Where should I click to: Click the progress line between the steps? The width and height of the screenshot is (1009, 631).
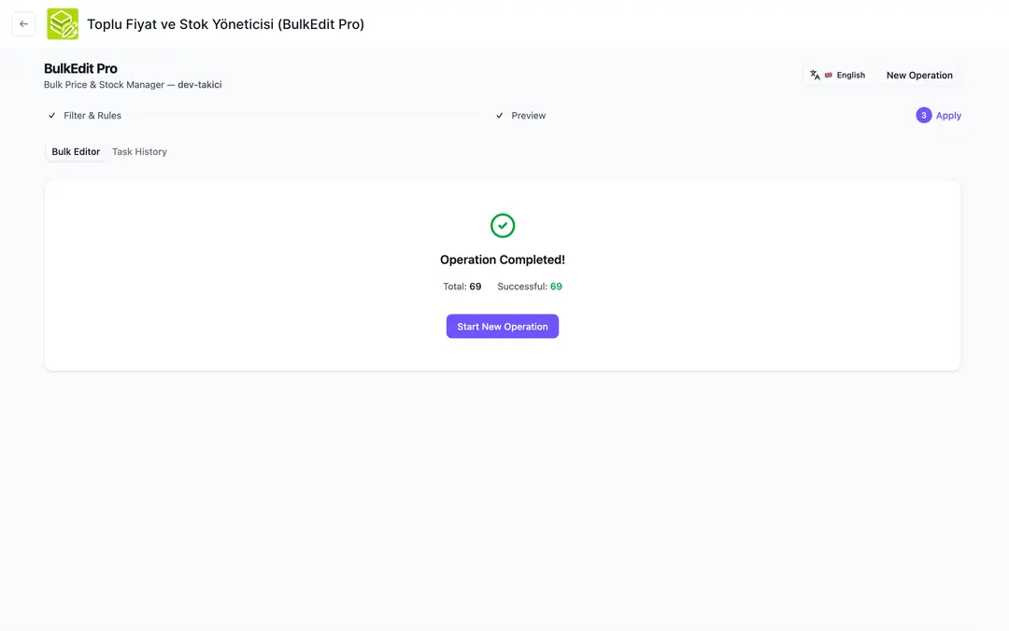(308, 115)
